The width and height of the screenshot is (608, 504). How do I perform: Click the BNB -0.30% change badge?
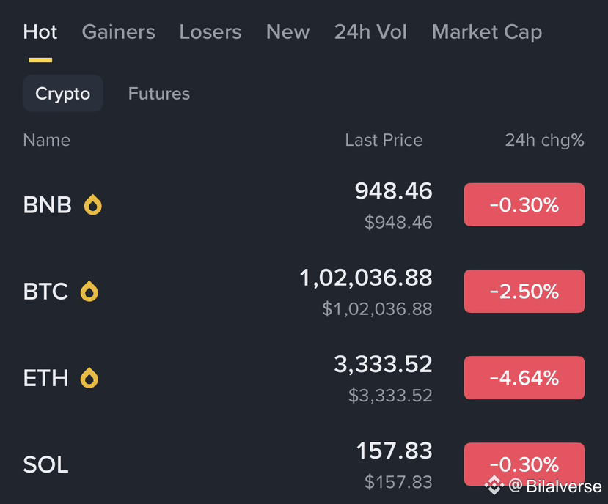pyautogui.click(x=524, y=204)
